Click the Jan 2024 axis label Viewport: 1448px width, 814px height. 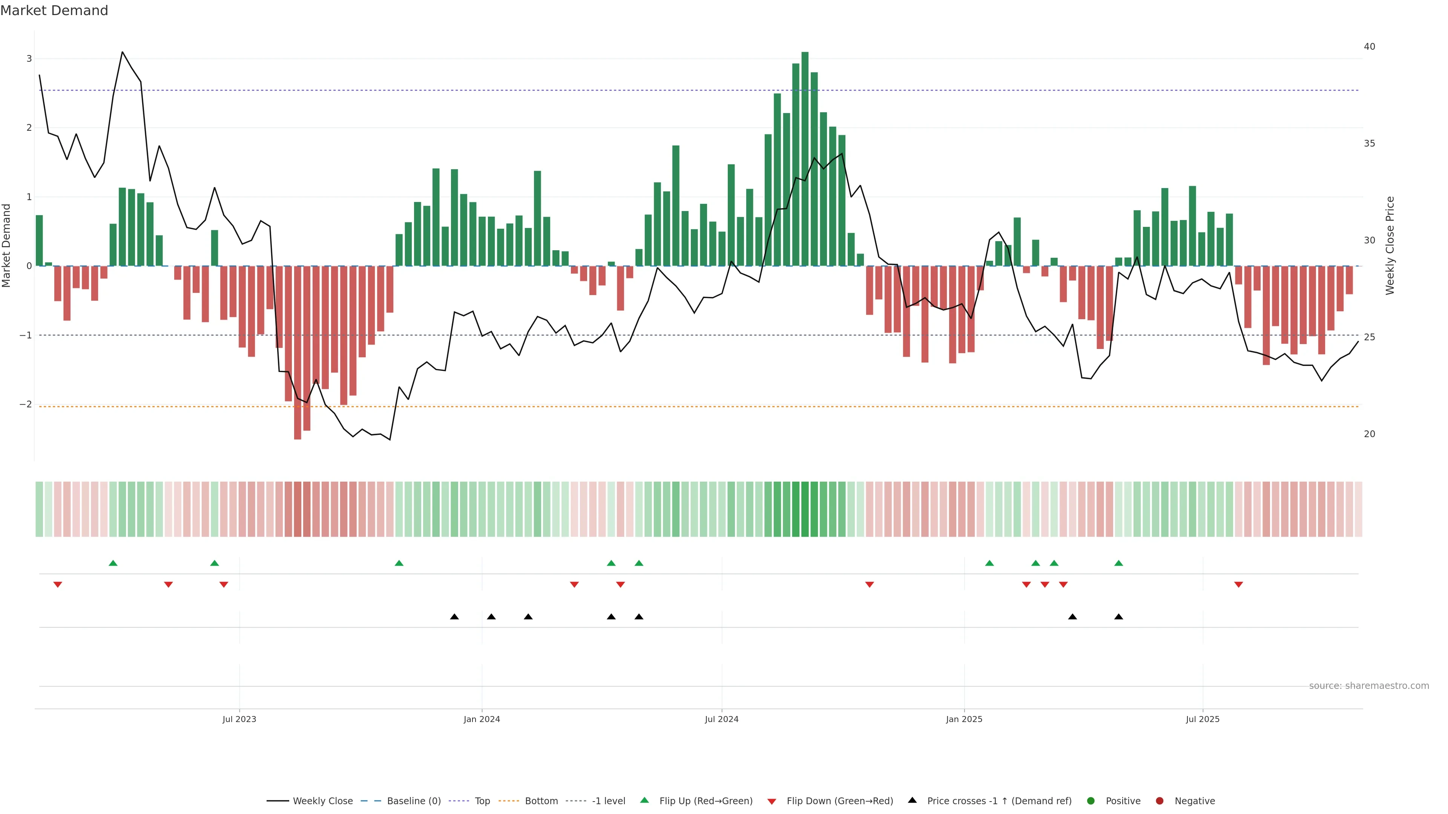tap(482, 719)
